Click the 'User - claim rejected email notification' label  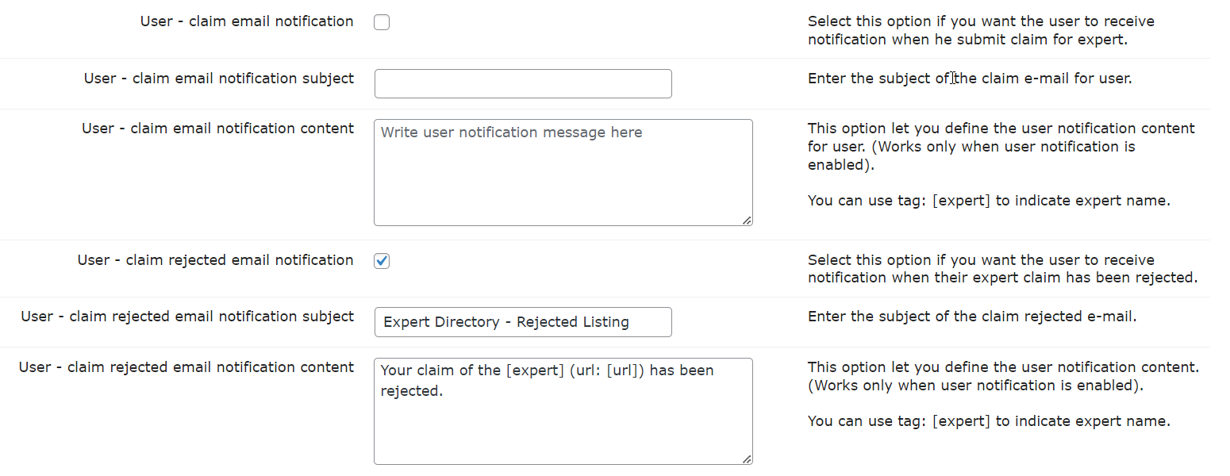[x=216, y=259]
